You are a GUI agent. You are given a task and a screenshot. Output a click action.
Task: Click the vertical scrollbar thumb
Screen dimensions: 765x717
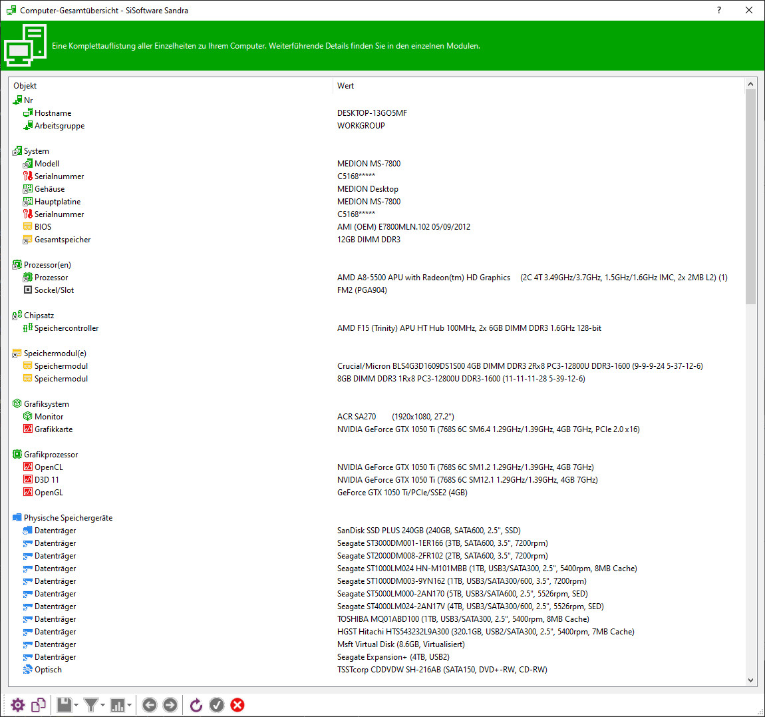(750, 197)
